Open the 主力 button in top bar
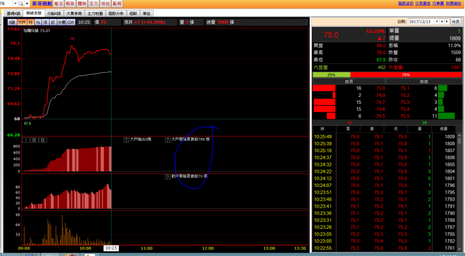The image size is (465, 256). coord(94,4)
